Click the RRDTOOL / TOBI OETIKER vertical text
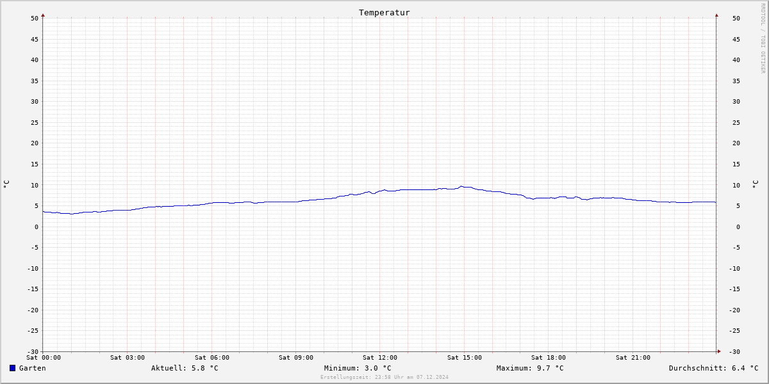Screen dimensions: 769x384 (763, 38)
